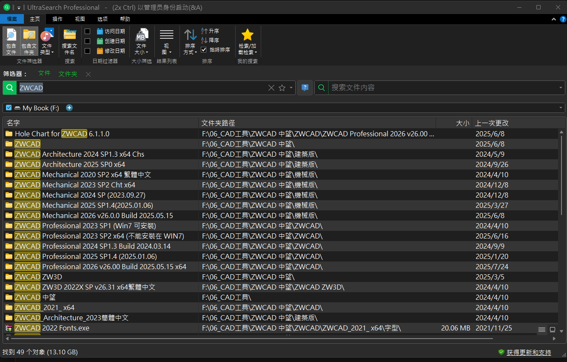
Task: Select 降序 descending sort order
Action: (x=210, y=40)
